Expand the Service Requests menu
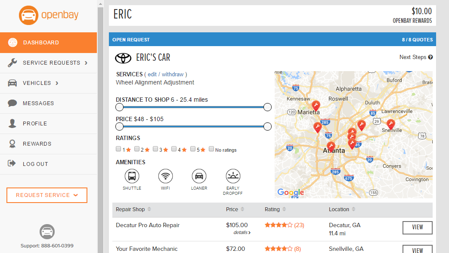This screenshot has height=253, width=449. [x=48, y=63]
